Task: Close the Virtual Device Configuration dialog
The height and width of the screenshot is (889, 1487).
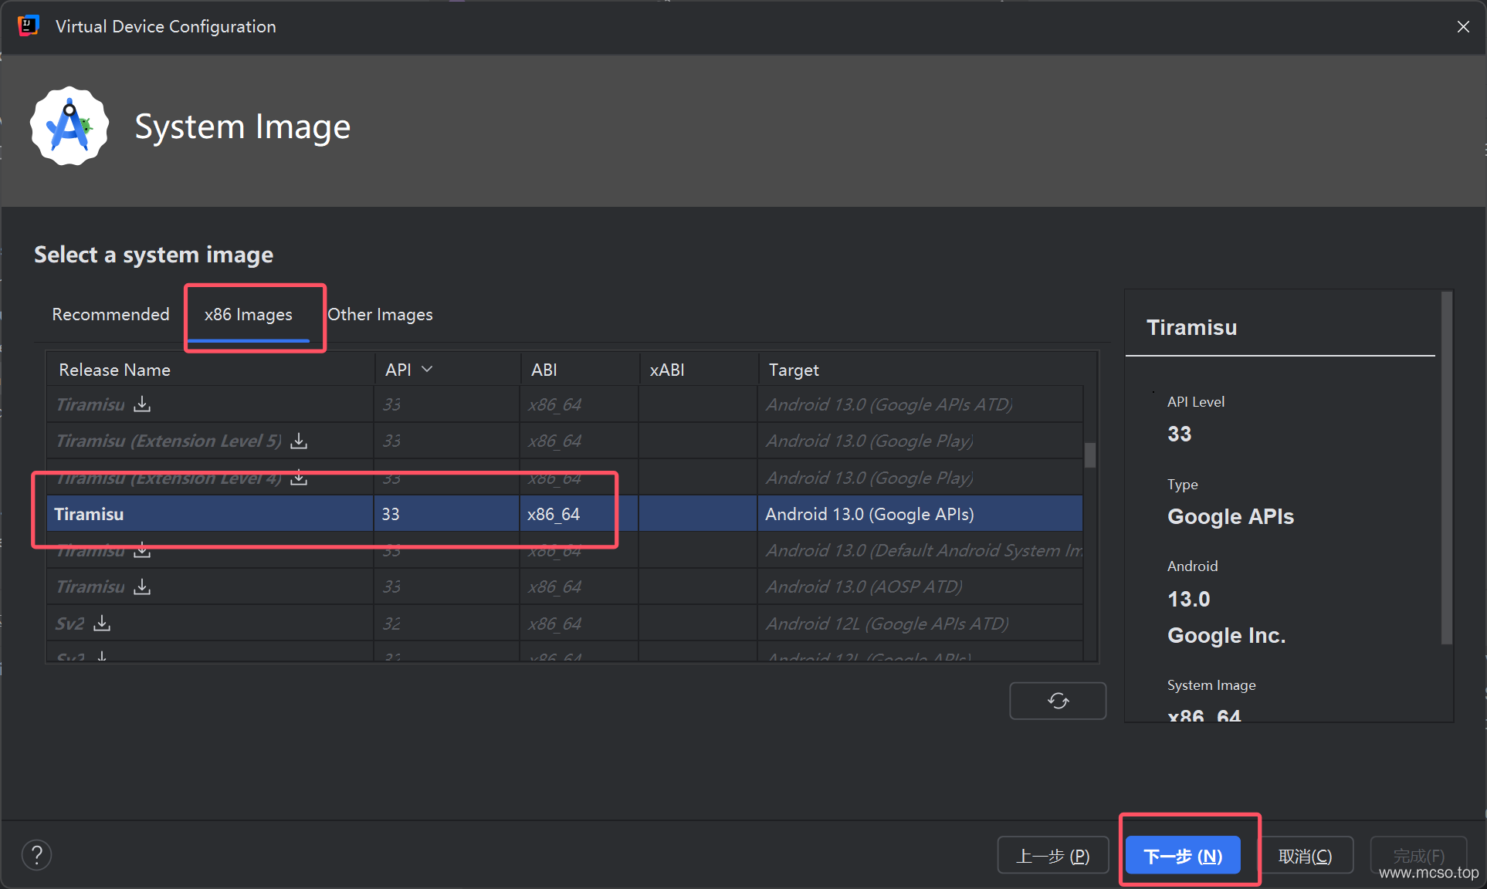Action: tap(1462, 26)
